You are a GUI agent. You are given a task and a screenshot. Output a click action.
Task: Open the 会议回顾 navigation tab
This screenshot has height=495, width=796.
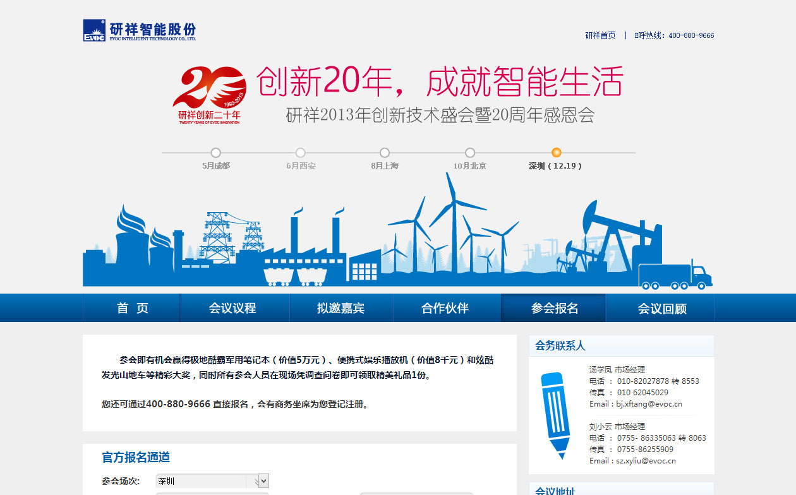point(661,308)
